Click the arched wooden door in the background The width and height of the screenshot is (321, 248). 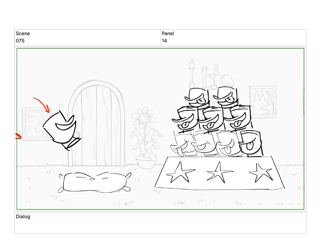[x=96, y=124]
